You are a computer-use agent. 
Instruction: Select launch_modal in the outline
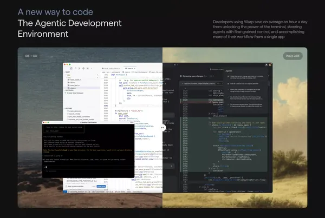(74, 114)
